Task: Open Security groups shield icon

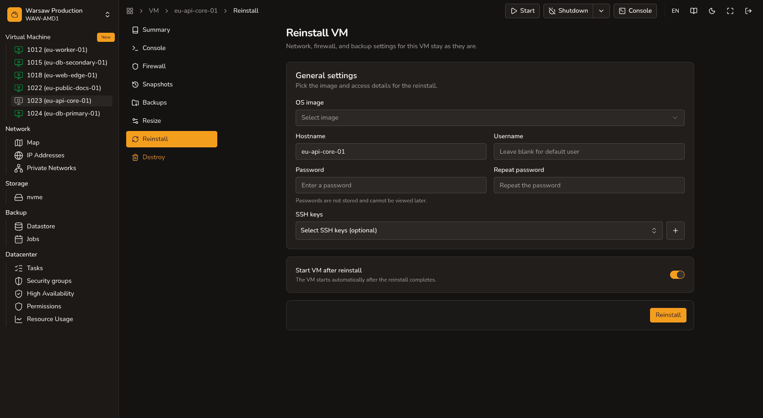Action: pos(19,281)
